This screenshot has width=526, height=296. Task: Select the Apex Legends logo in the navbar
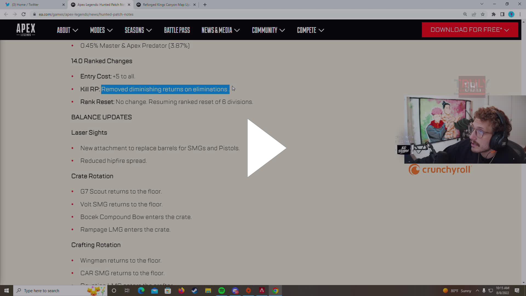click(x=25, y=30)
